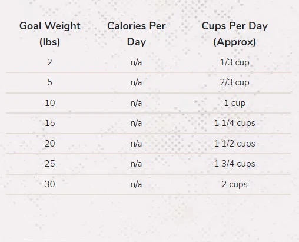Click the 2/3 cup cell
This screenshot has height=242, width=299.
tap(235, 82)
